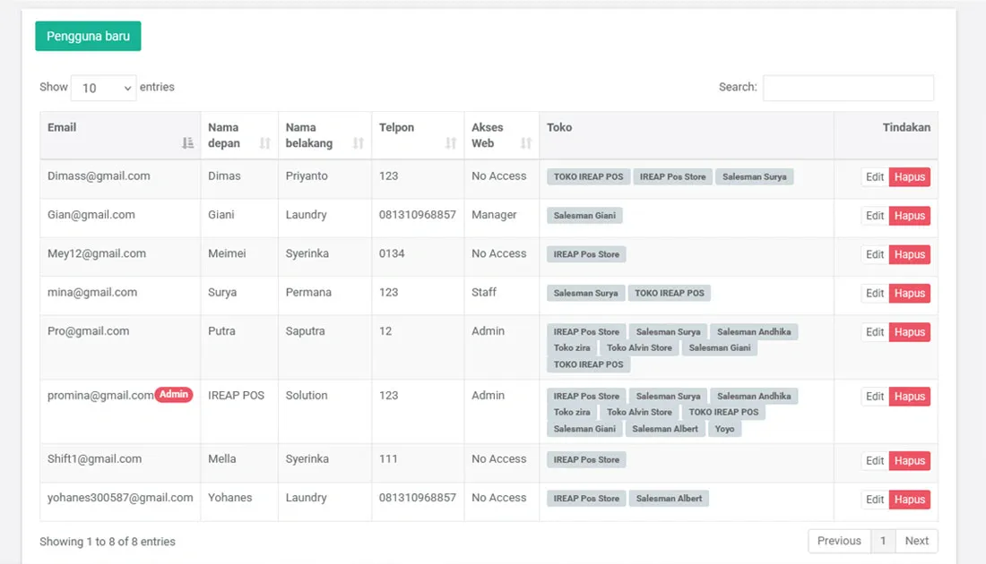Edit the Pro@gmail.com user

[x=875, y=332]
